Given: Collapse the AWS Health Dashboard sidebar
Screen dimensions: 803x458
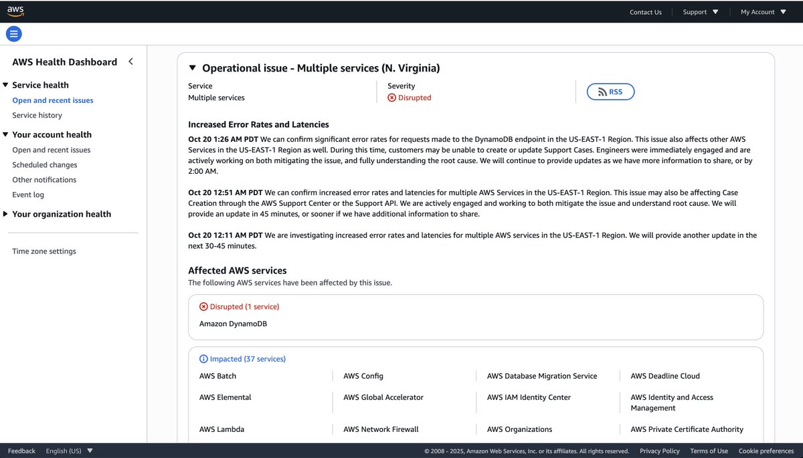Looking at the screenshot, I should (130, 62).
